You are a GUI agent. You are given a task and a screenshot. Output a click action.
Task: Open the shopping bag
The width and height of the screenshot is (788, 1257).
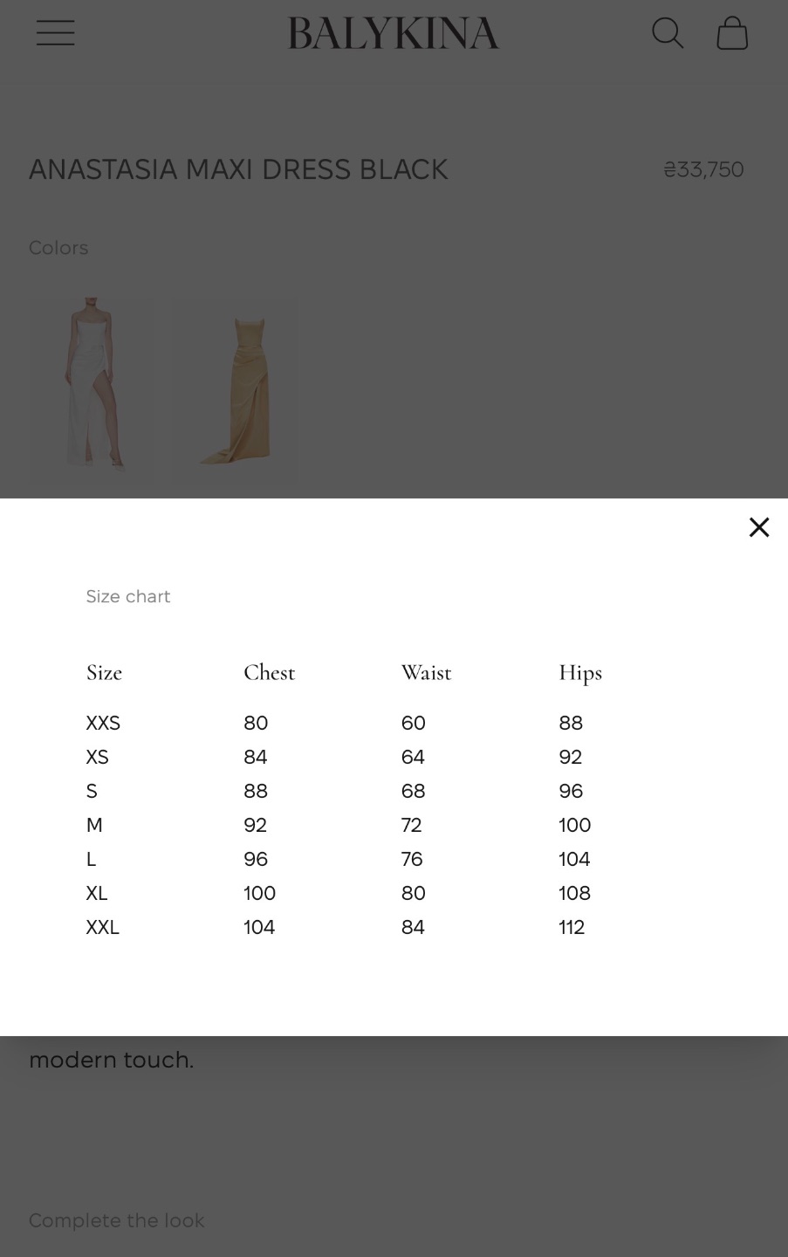[732, 33]
